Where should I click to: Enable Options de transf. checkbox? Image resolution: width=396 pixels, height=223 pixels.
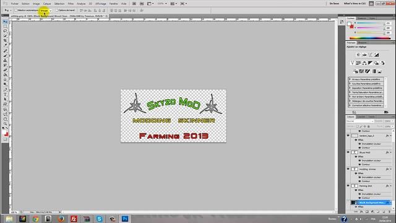coord(57,10)
